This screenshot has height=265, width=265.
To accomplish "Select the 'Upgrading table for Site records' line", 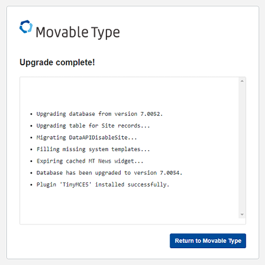I will tap(93, 126).
